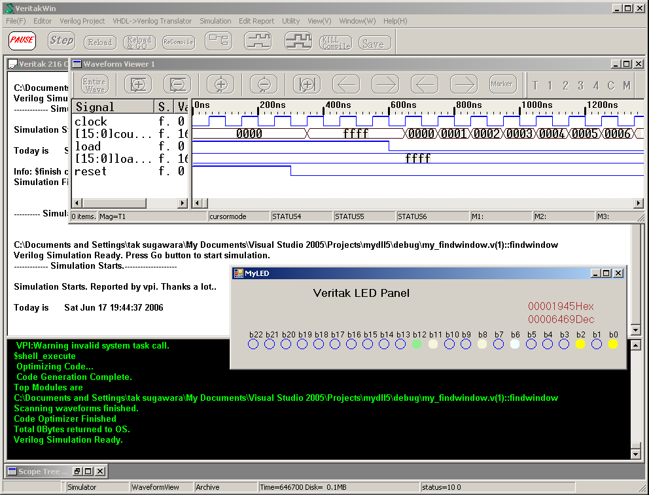Click the S. column header
This screenshot has width=649, height=495.
click(x=164, y=107)
